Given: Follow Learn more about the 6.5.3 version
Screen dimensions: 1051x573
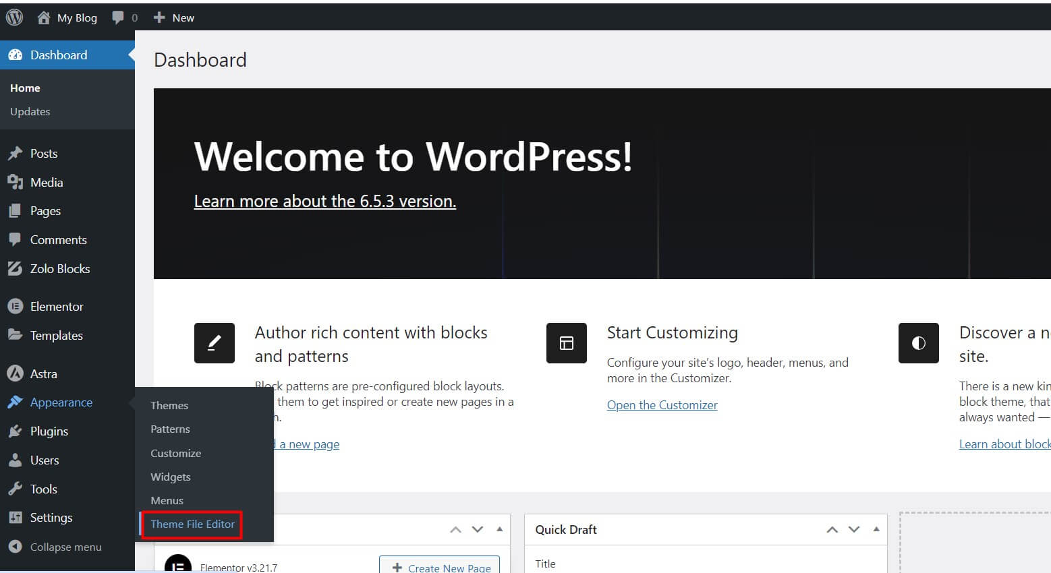Looking at the screenshot, I should click(x=325, y=201).
